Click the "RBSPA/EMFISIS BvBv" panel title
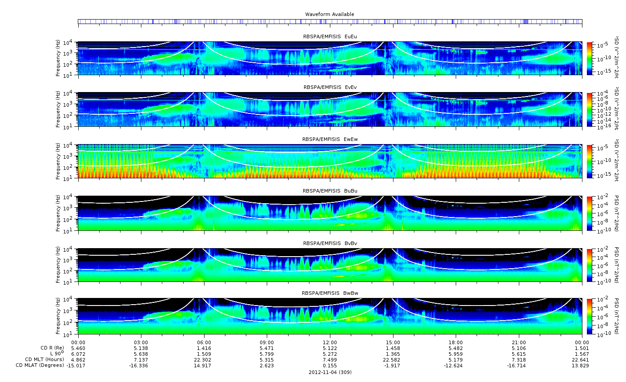This screenshot has height=382, width=626. [x=330, y=243]
